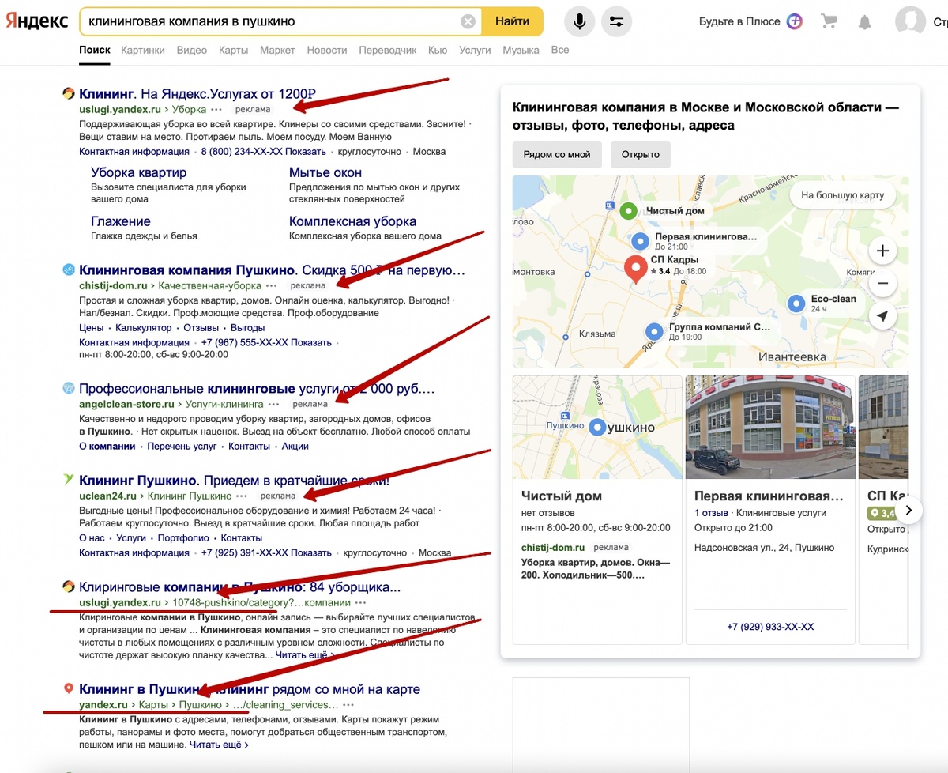This screenshot has width=948, height=773.
Task: Click the pin favicon of Карты result
Action: (x=69, y=689)
